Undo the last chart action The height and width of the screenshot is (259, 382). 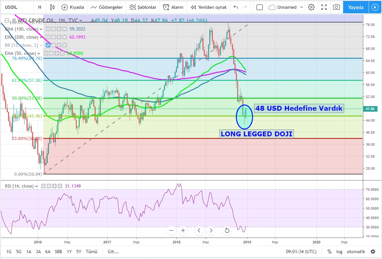(x=236, y=7)
